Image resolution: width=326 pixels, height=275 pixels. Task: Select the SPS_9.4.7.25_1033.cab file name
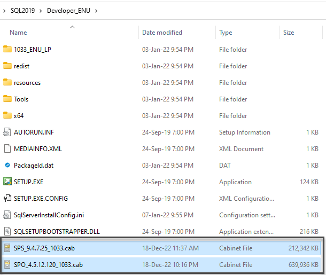click(44, 248)
